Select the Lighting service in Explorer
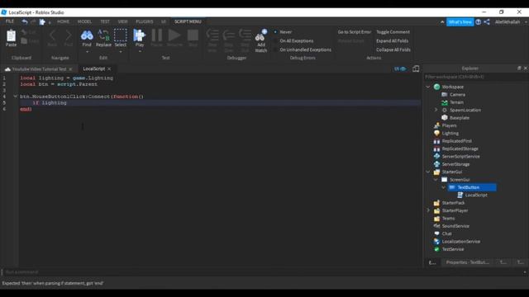The height and width of the screenshot is (297, 529). 450,134
